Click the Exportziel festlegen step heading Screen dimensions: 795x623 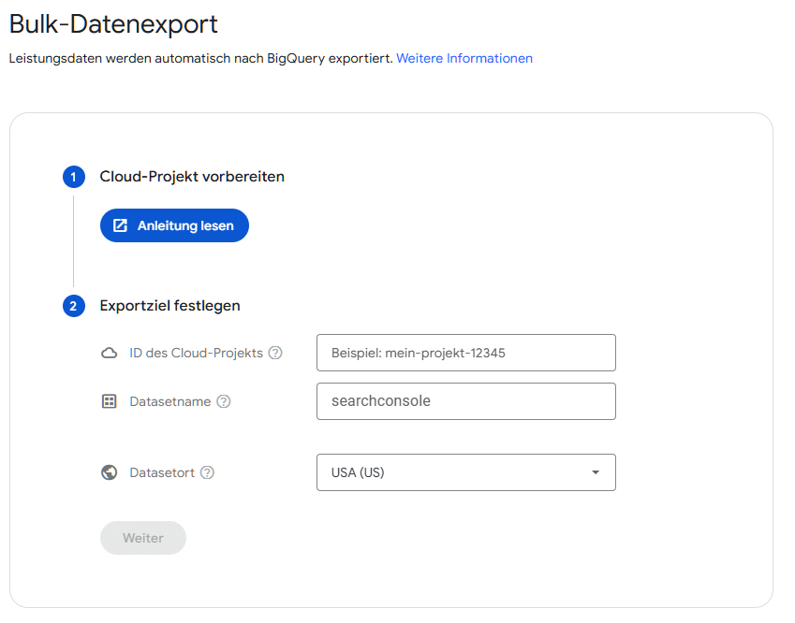tap(169, 306)
